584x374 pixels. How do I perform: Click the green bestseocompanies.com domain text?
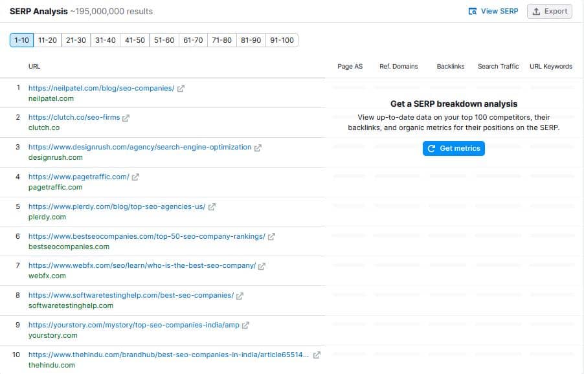pos(69,247)
